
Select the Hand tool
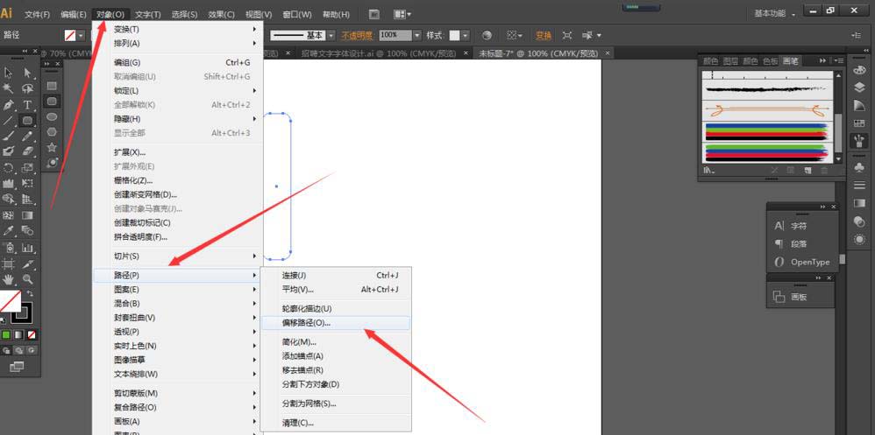click(x=9, y=279)
